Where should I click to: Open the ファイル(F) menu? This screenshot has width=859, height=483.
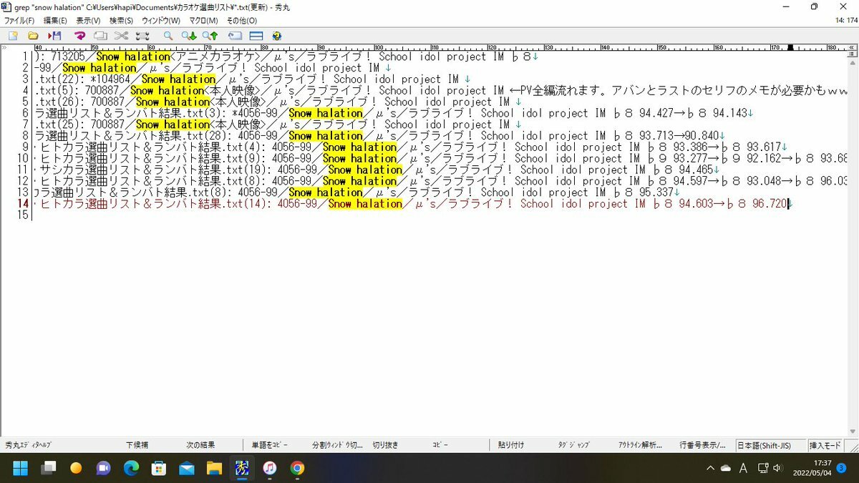19,21
